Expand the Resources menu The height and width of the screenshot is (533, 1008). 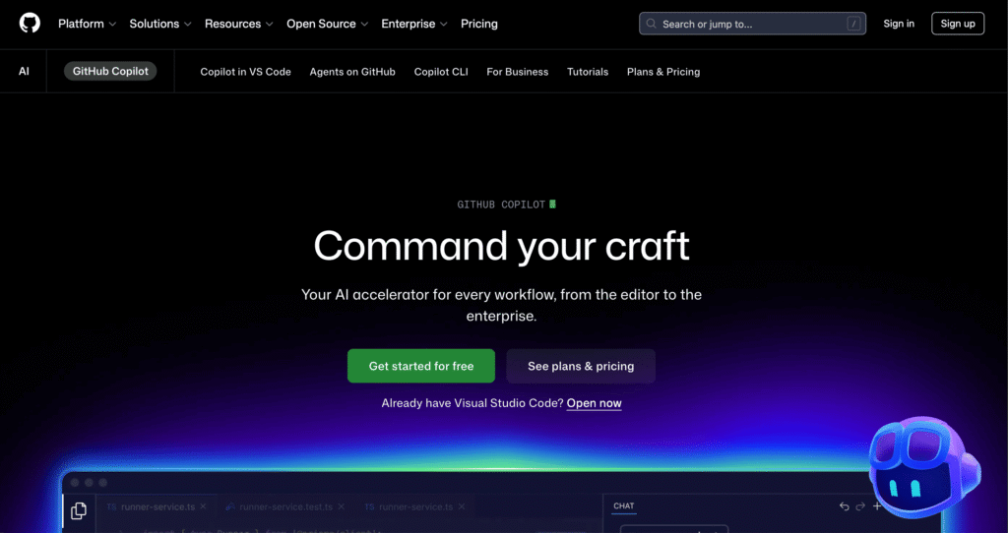pyautogui.click(x=238, y=24)
